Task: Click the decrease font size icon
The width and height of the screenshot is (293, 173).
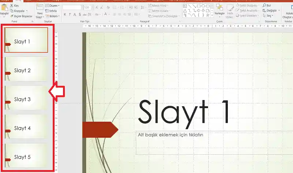Action: tap(101, 7)
